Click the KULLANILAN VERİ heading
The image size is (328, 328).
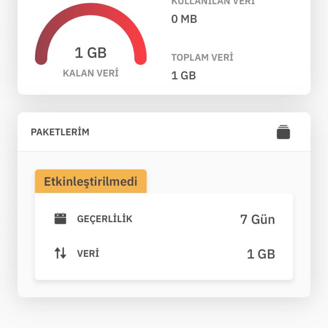point(213,2)
